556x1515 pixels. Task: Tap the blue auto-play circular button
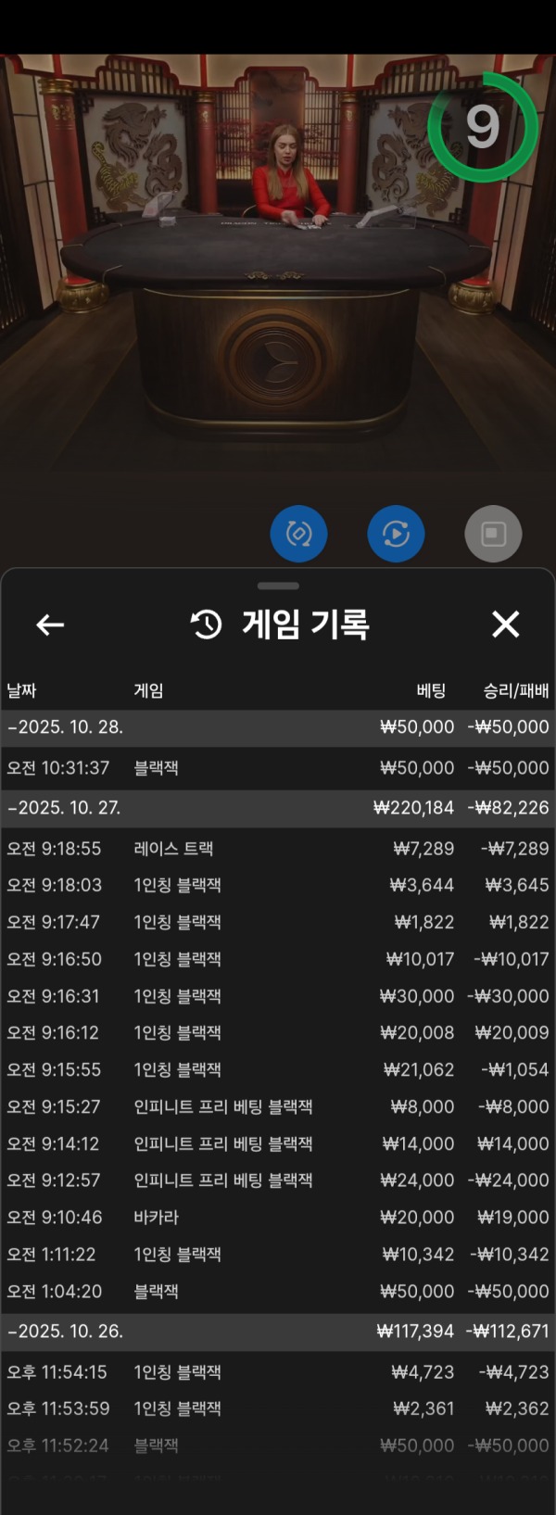pos(396,534)
